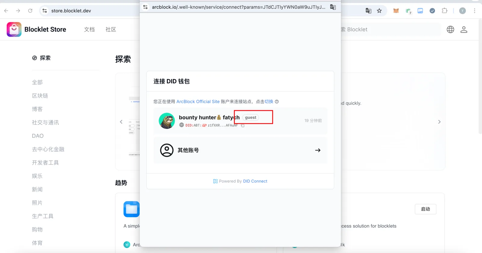Click the blue folder app icon under 趋势

(131, 209)
